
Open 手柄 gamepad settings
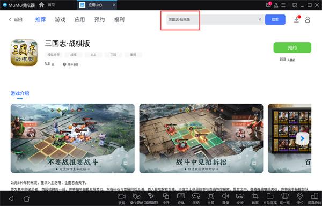[x=196, y=198]
